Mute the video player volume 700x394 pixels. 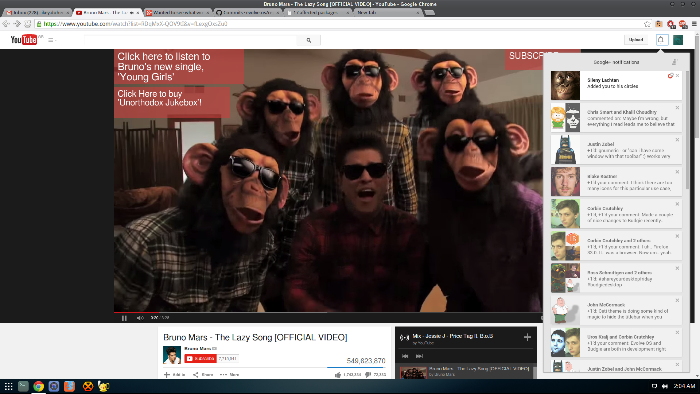(140, 318)
